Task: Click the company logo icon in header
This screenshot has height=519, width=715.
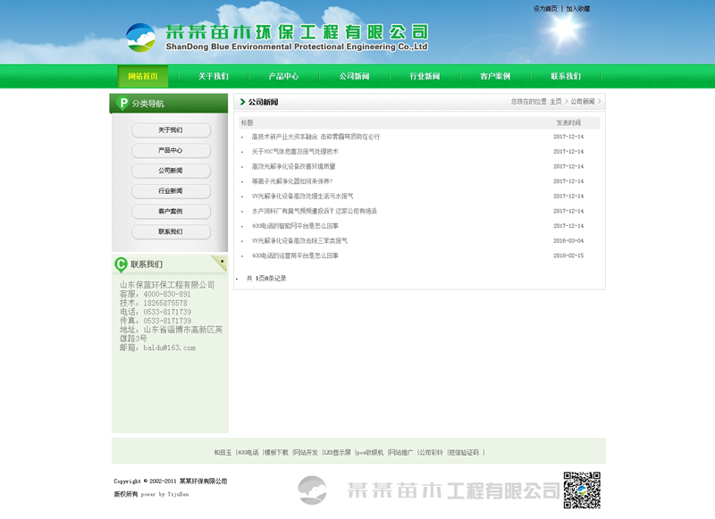Action: (141, 38)
